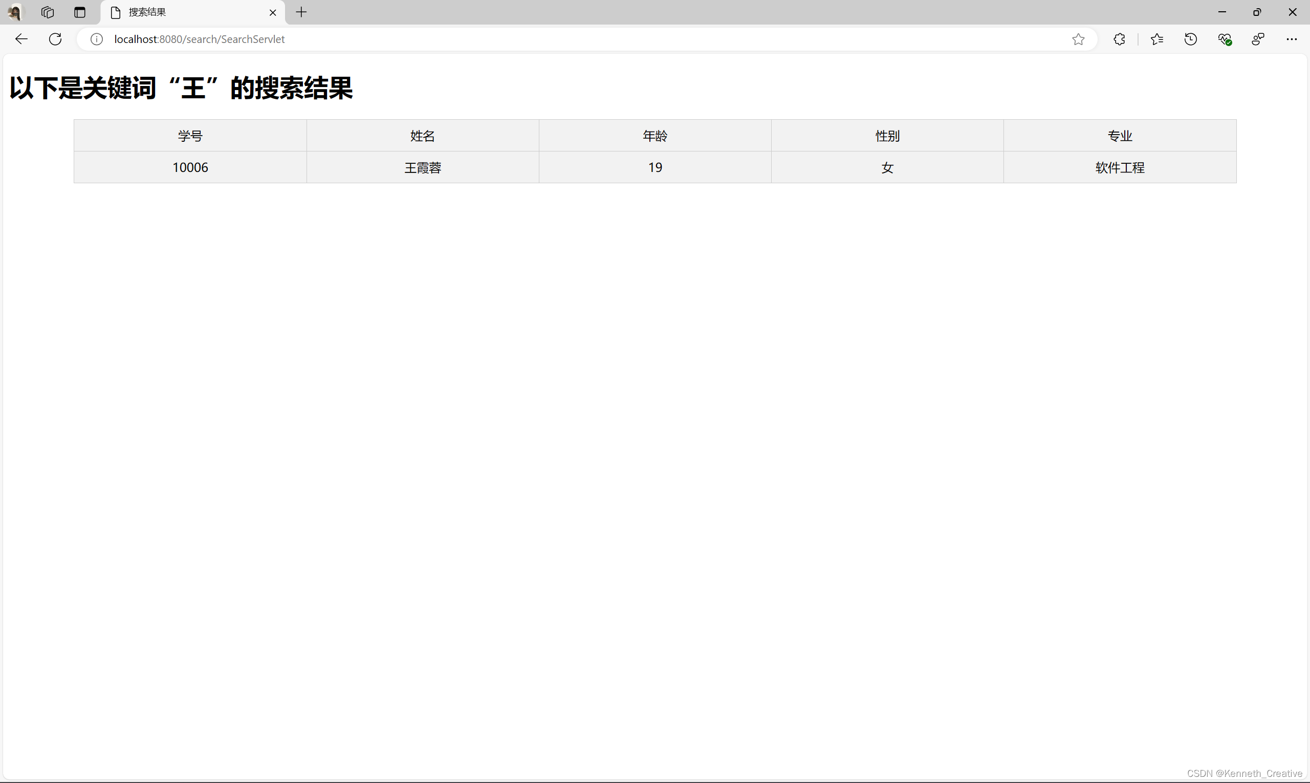This screenshot has width=1310, height=783.
Task: Open the Favorites star-list icon
Action: (x=1157, y=38)
